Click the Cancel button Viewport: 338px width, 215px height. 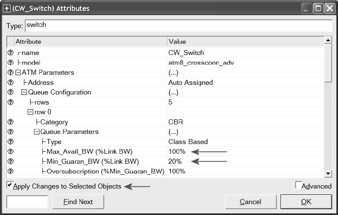pyautogui.click(x=250, y=202)
